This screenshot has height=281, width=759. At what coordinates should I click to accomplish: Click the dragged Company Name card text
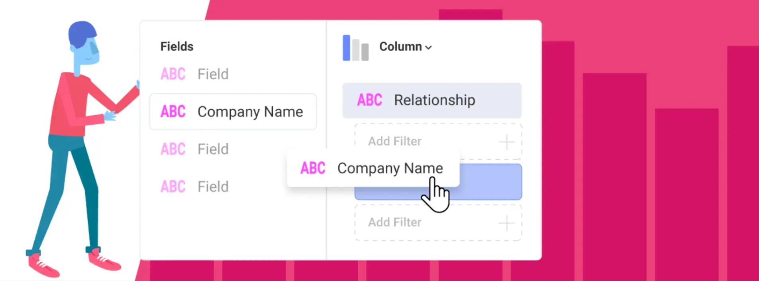click(390, 168)
